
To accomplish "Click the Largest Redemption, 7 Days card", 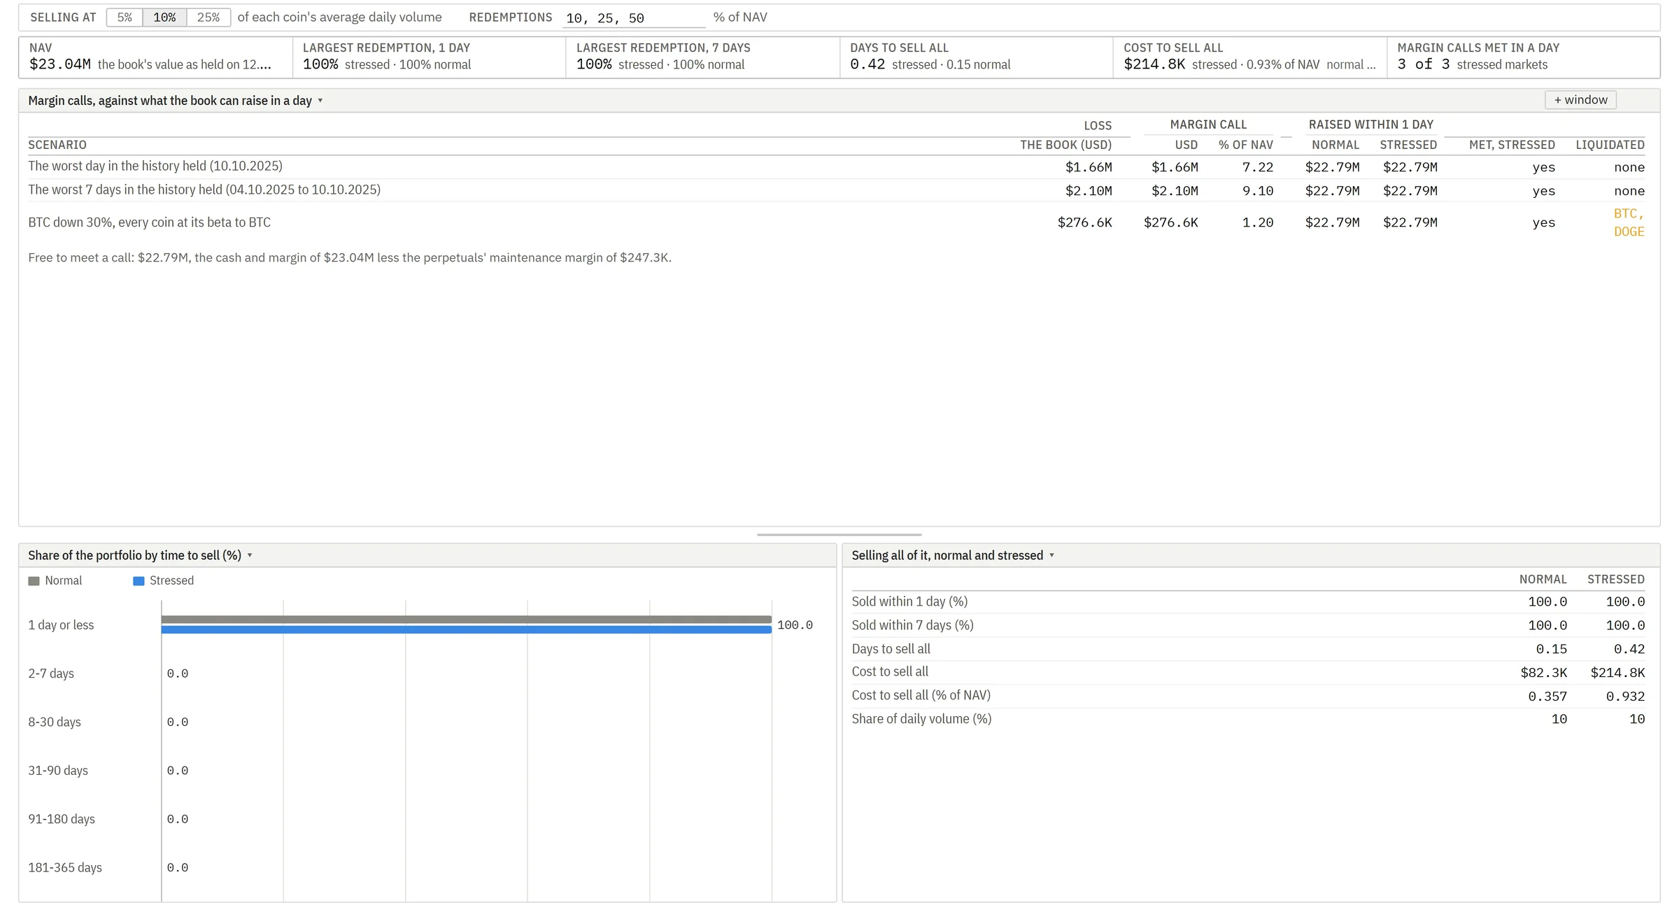I will point(703,57).
